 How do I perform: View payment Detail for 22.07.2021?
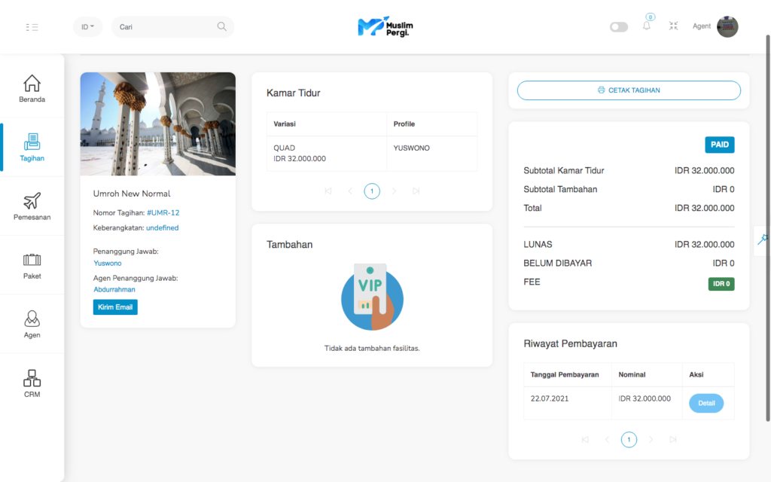point(705,403)
